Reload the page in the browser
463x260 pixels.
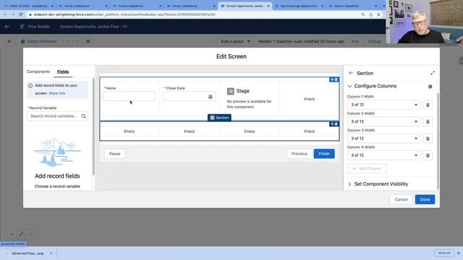coord(21,14)
